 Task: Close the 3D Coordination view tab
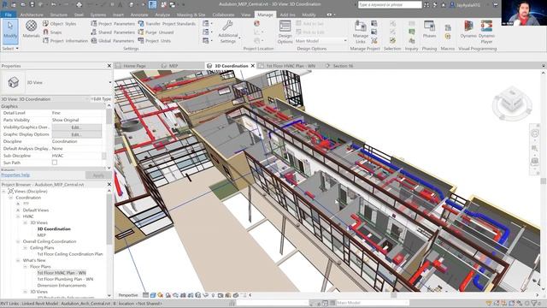[253, 66]
